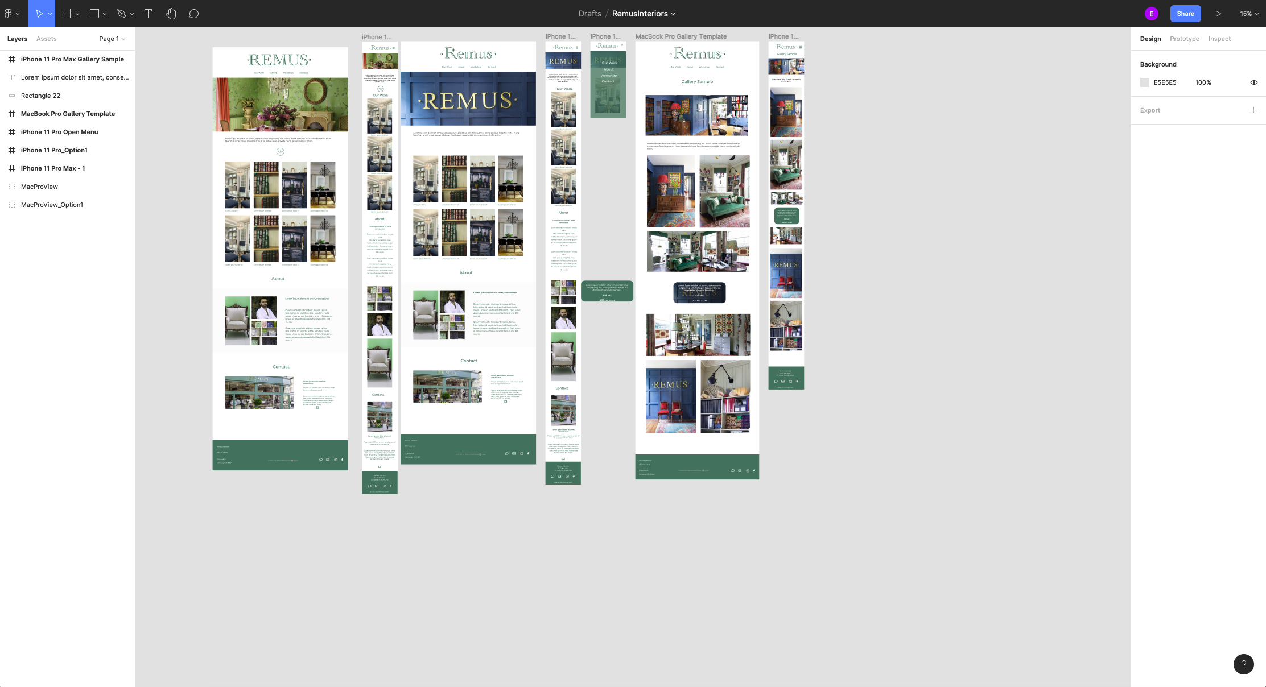
Task: Click text icon of Lorem ipsum layer
Action: click(x=12, y=77)
